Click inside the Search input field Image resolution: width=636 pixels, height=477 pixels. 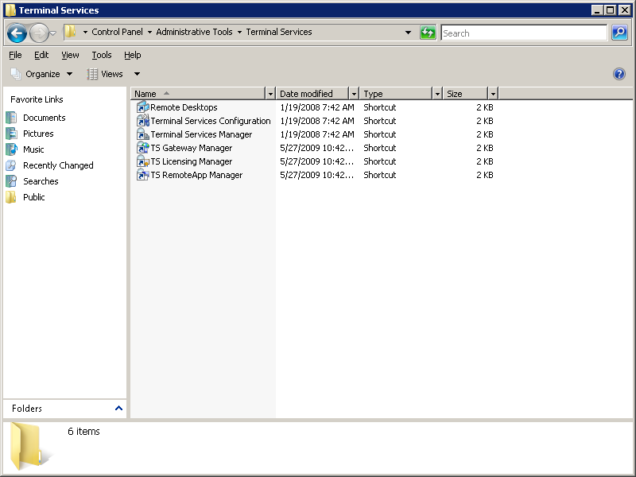[x=523, y=33]
